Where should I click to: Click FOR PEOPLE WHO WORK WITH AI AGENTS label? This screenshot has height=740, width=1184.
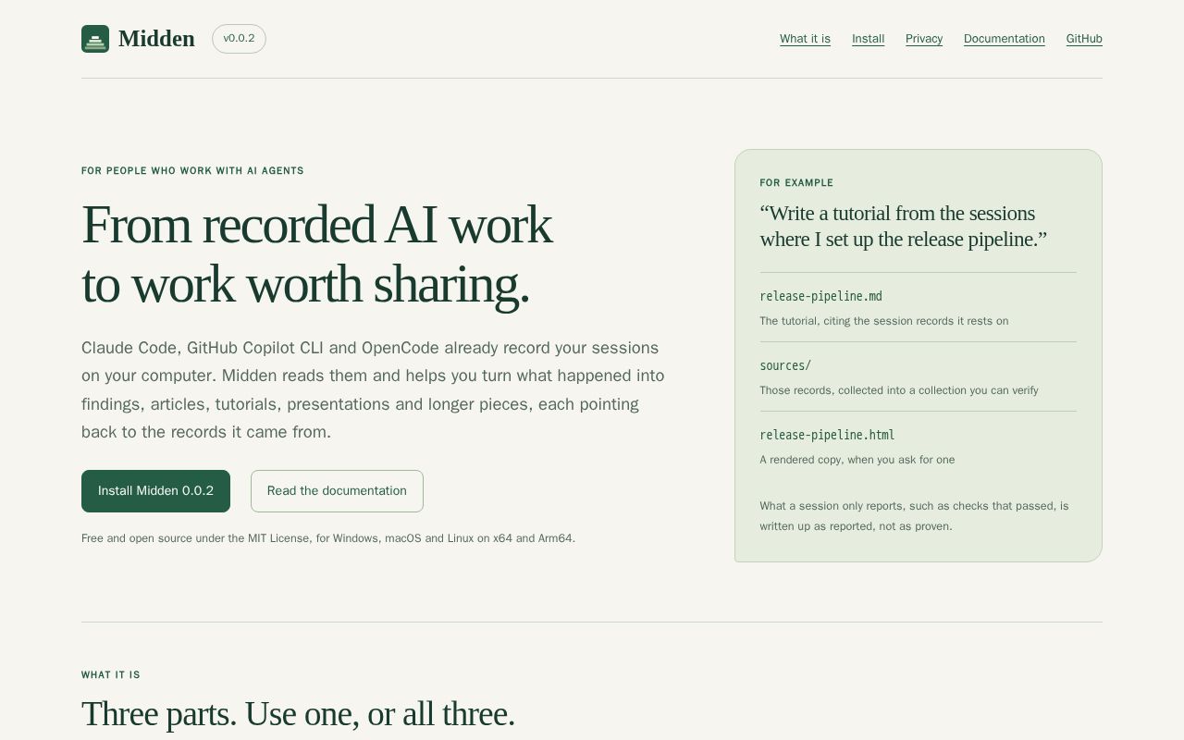click(192, 171)
